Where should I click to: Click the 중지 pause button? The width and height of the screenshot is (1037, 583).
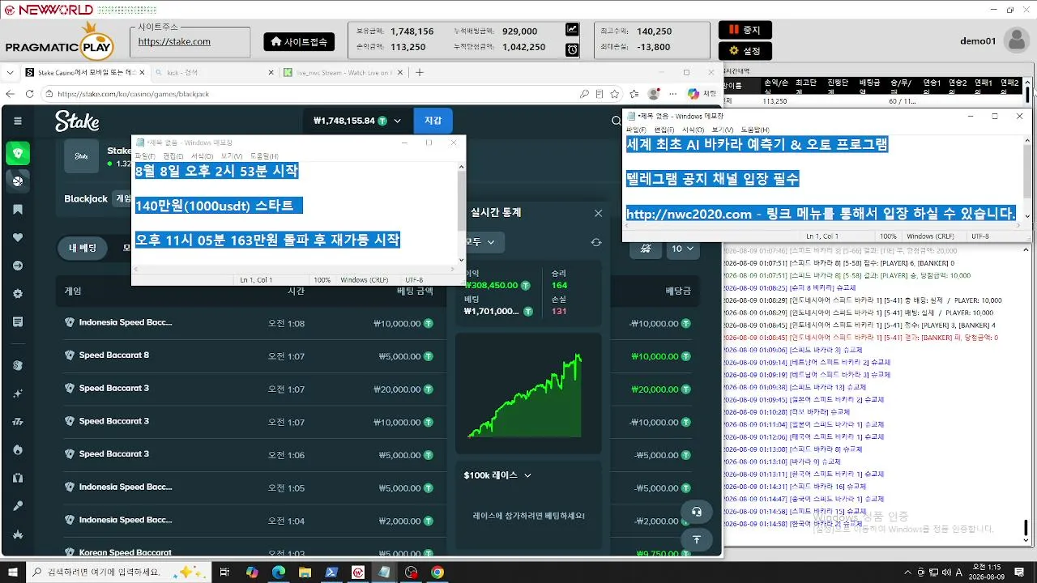tap(745, 30)
